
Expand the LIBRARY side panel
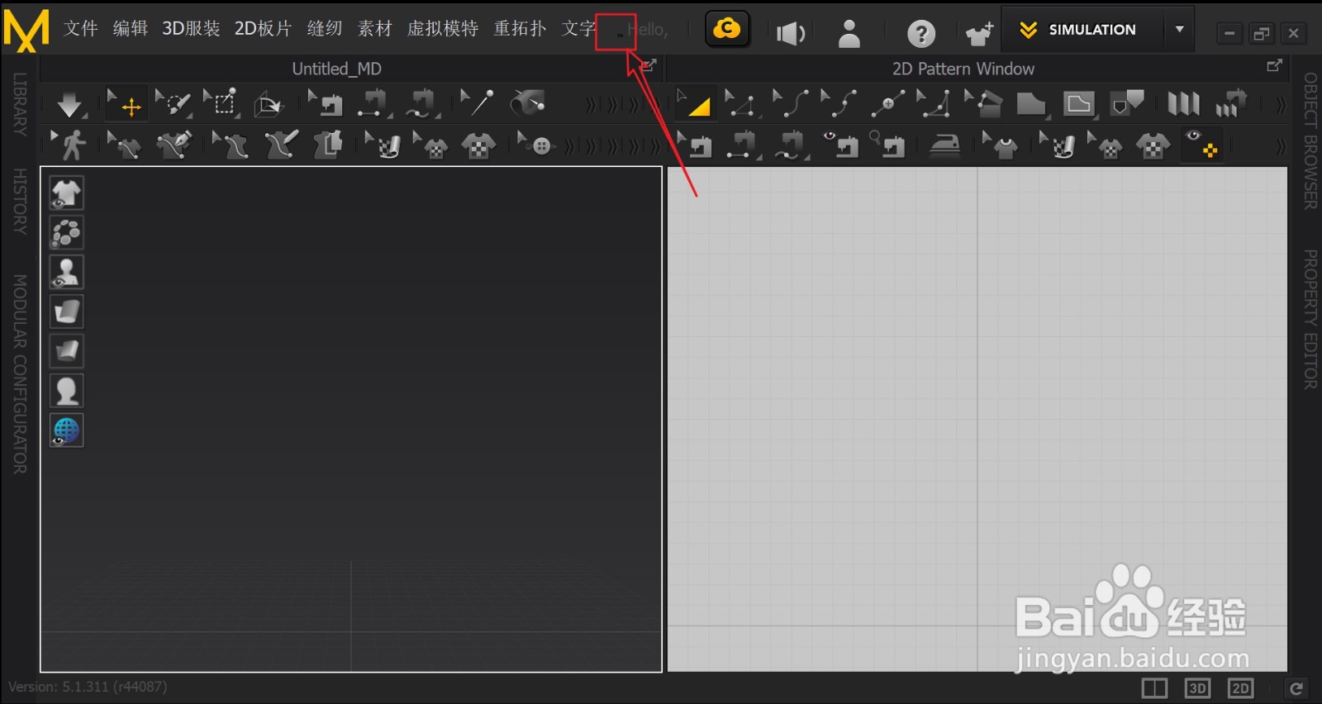tap(20, 103)
